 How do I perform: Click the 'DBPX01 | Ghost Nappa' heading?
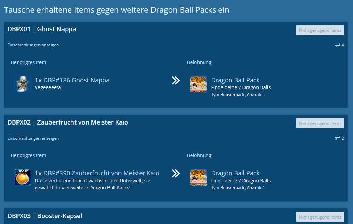pyautogui.click(x=42, y=29)
